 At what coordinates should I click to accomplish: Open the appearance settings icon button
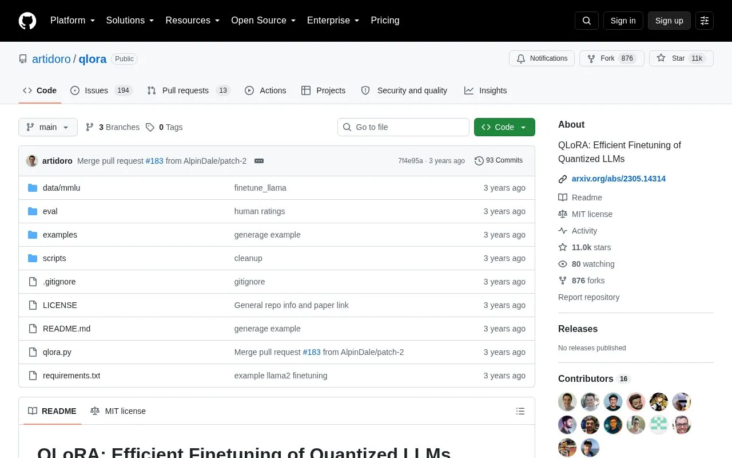tap(705, 21)
